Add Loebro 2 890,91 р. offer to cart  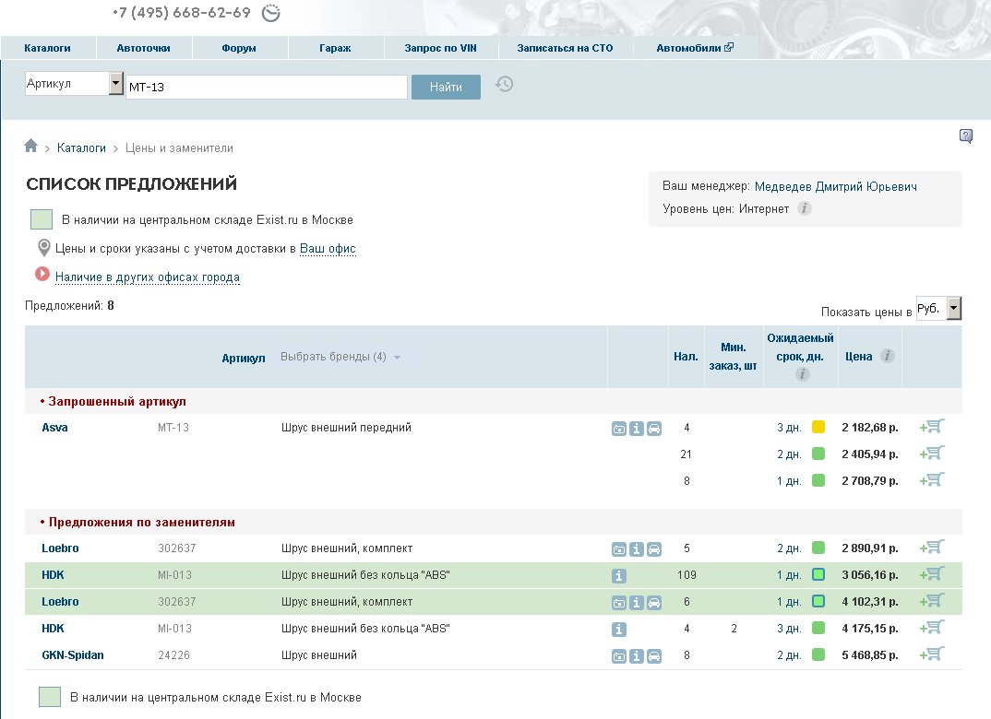932,548
